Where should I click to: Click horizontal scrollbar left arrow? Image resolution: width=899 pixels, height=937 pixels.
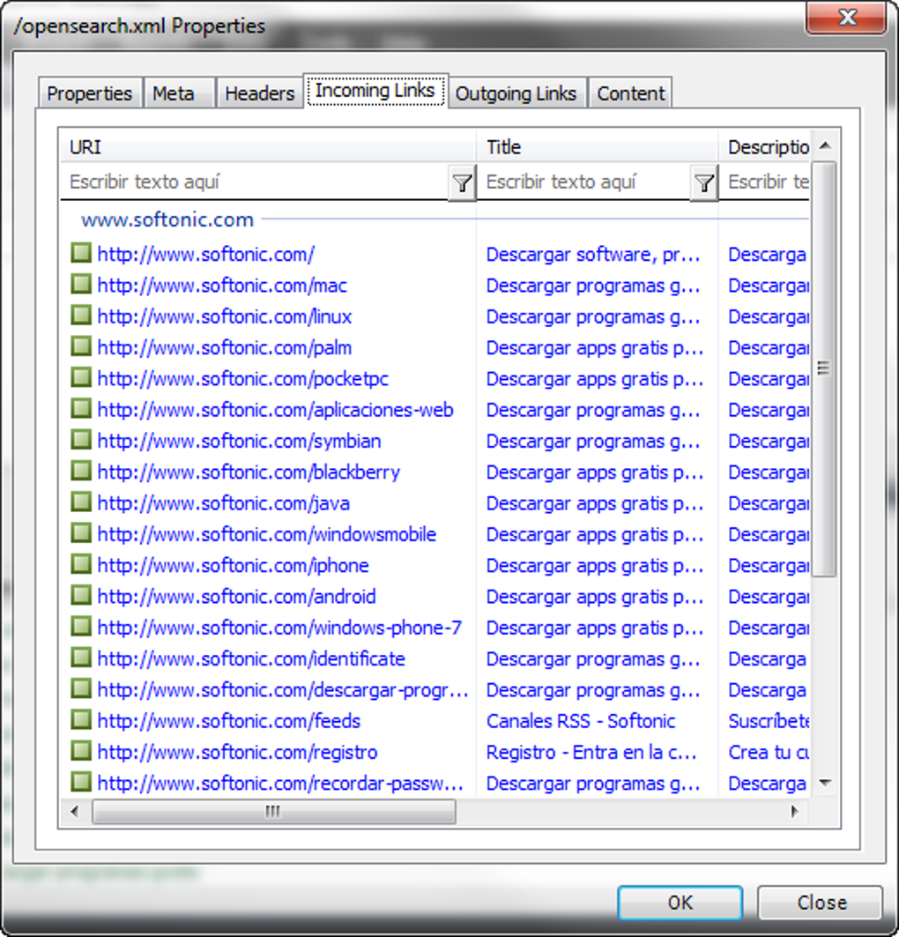(75, 812)
